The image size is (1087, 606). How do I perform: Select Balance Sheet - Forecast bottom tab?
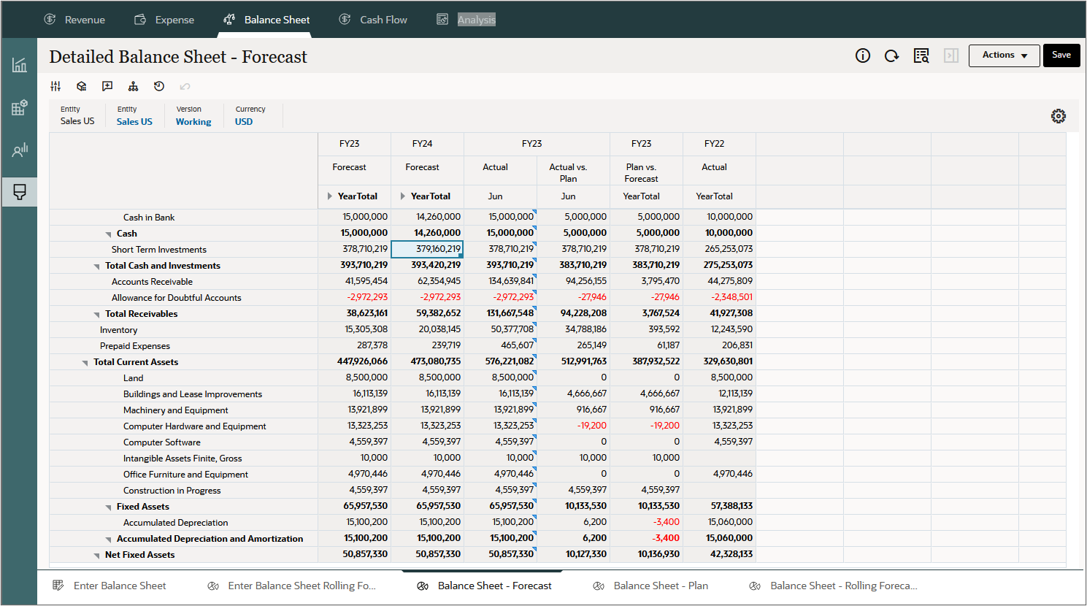pos(494,586)
